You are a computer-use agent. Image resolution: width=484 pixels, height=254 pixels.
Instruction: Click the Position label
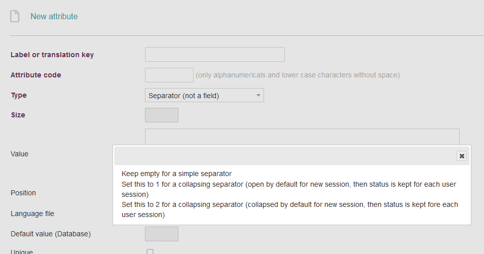[x=23, y=193]
